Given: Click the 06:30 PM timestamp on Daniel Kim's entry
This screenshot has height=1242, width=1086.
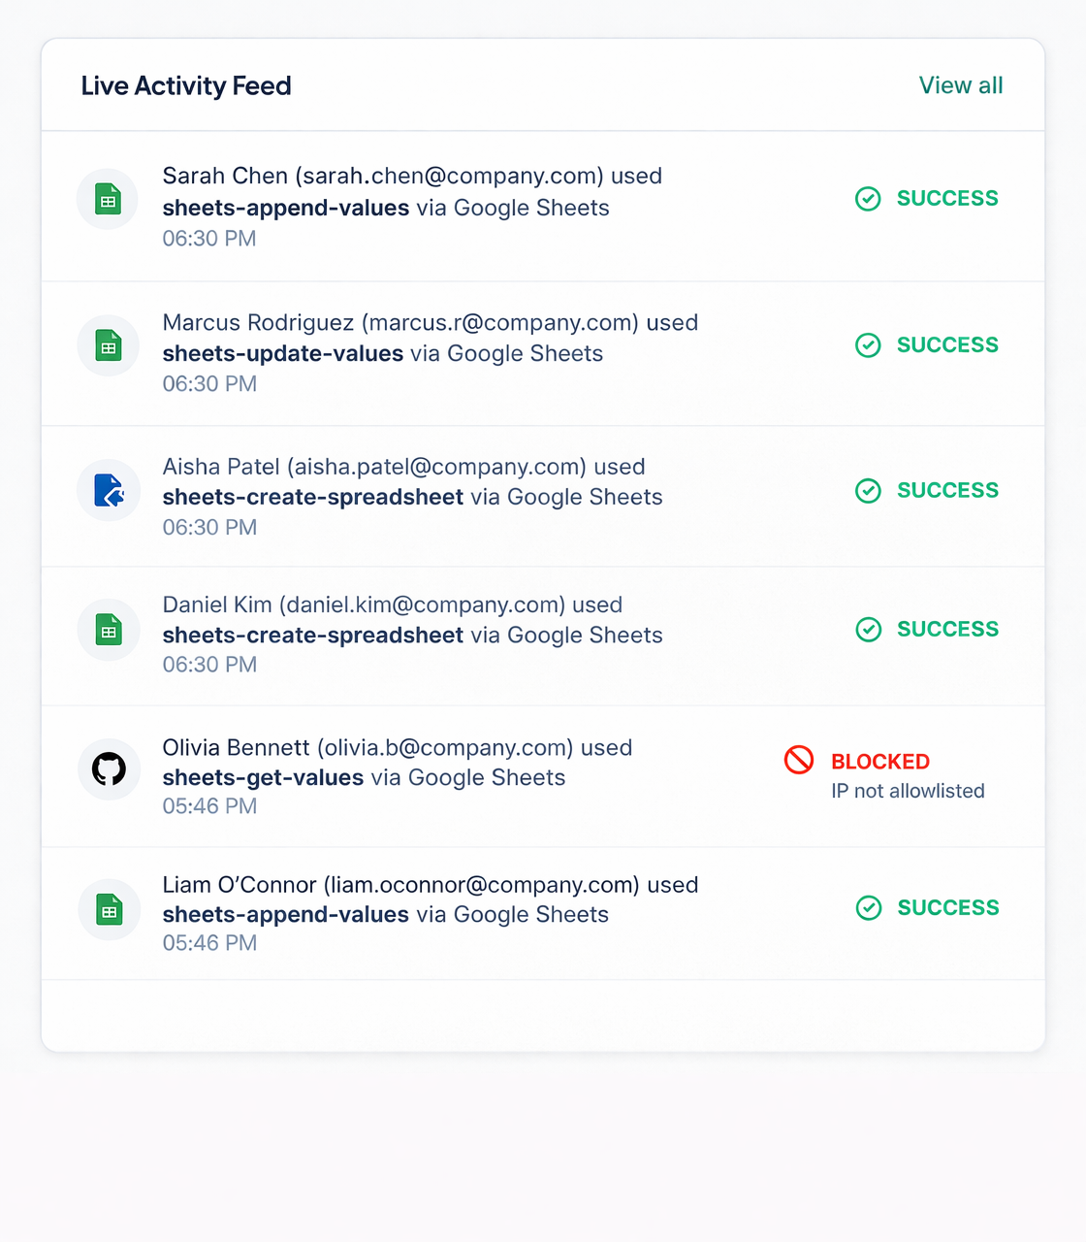Looking at the screenshot, I should click(x=209, y=665).
